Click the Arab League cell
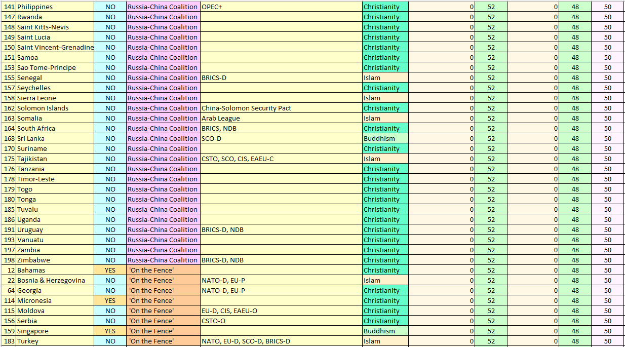625x347 pixels. tap(281, 119)
